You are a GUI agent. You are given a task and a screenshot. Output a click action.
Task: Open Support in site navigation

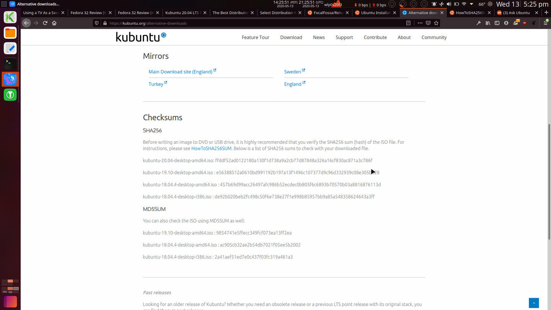[344, 37]
